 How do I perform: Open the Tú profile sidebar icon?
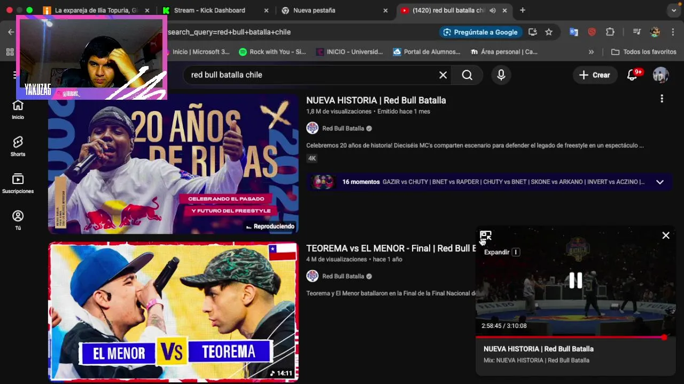click(x=18, y=220)
